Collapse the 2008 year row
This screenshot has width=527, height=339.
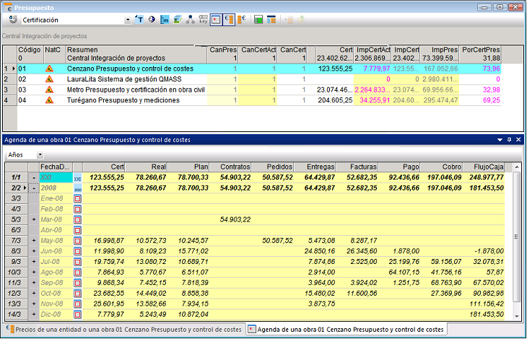coord(34,188)
